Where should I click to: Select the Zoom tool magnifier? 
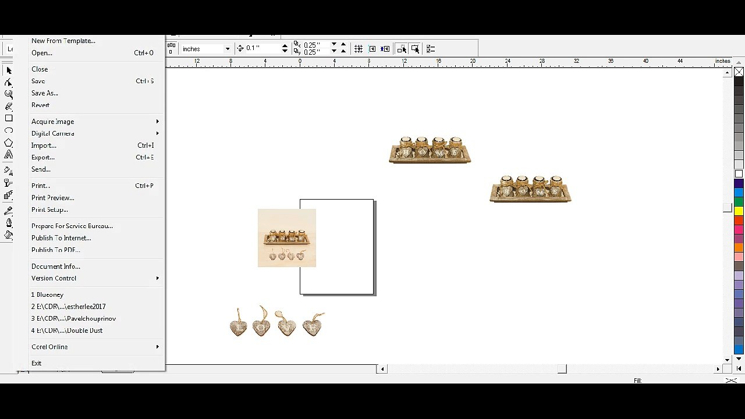(x=9, y=94)
